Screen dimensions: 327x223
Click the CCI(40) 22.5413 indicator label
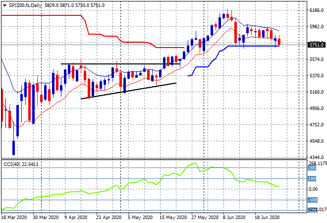click(x=21, y=165)
